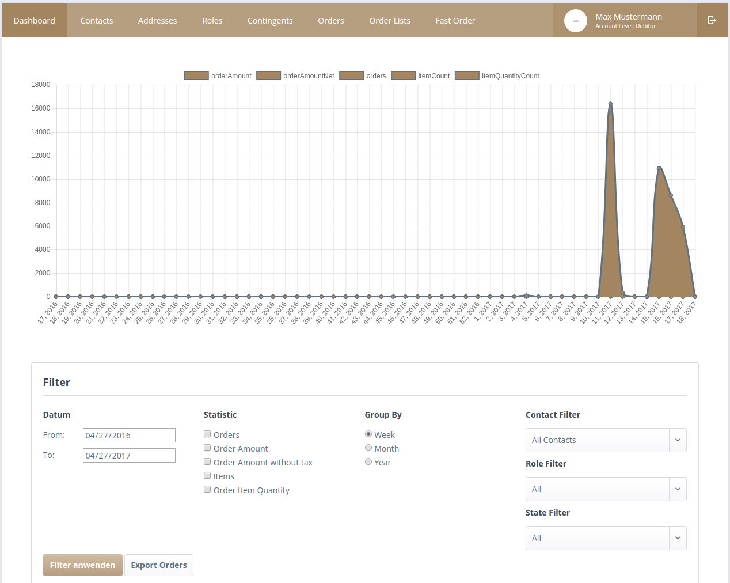
Task: Toggle the itemQuantityCount legend swatch
Action: click(467, 75)
